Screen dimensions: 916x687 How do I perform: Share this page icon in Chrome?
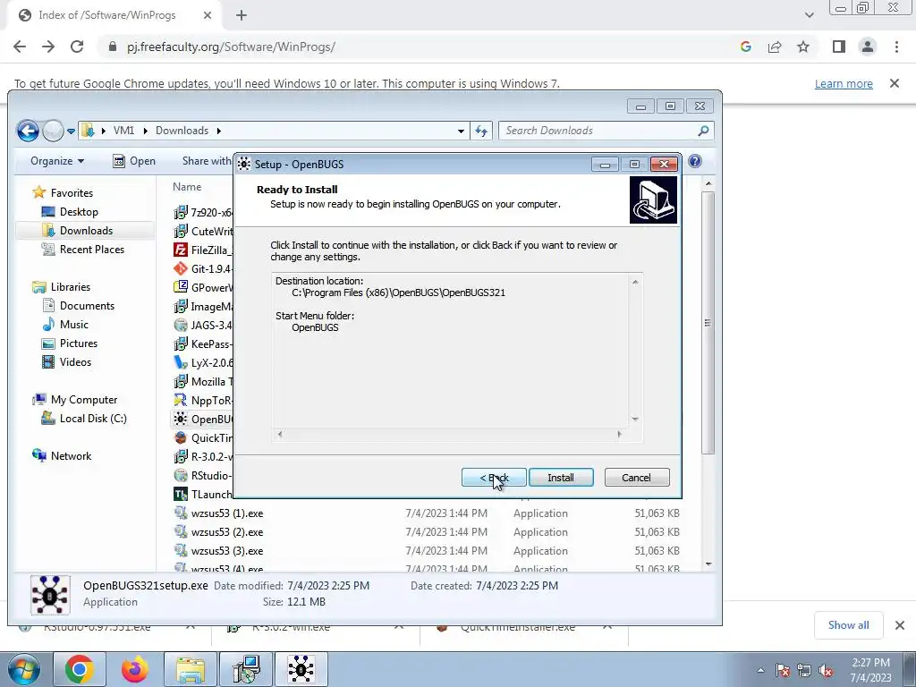click(775, 47)
